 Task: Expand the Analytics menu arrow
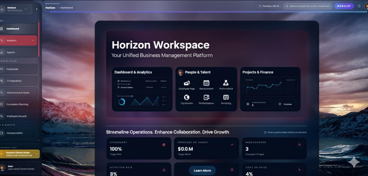point(33,40)
